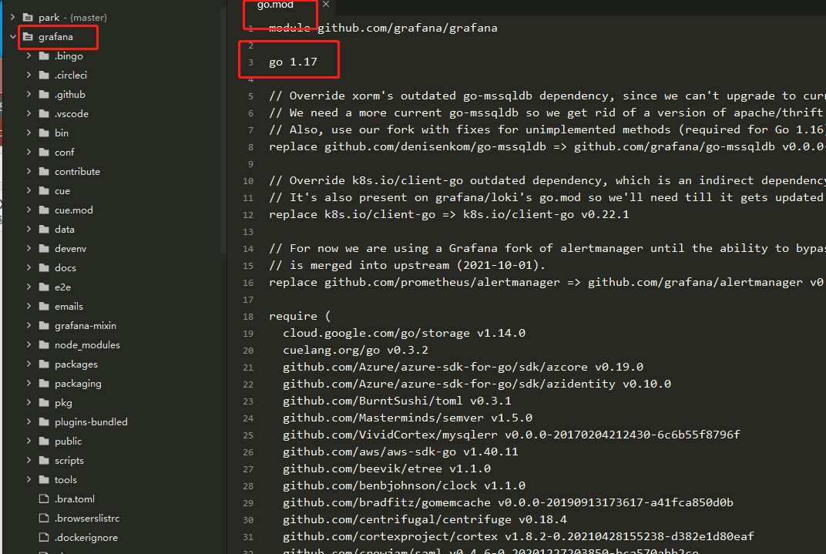The image size is (826, 554).
Task: Click 'module github.com/grafana/grafana' on line 1
Action: point(383,28)
